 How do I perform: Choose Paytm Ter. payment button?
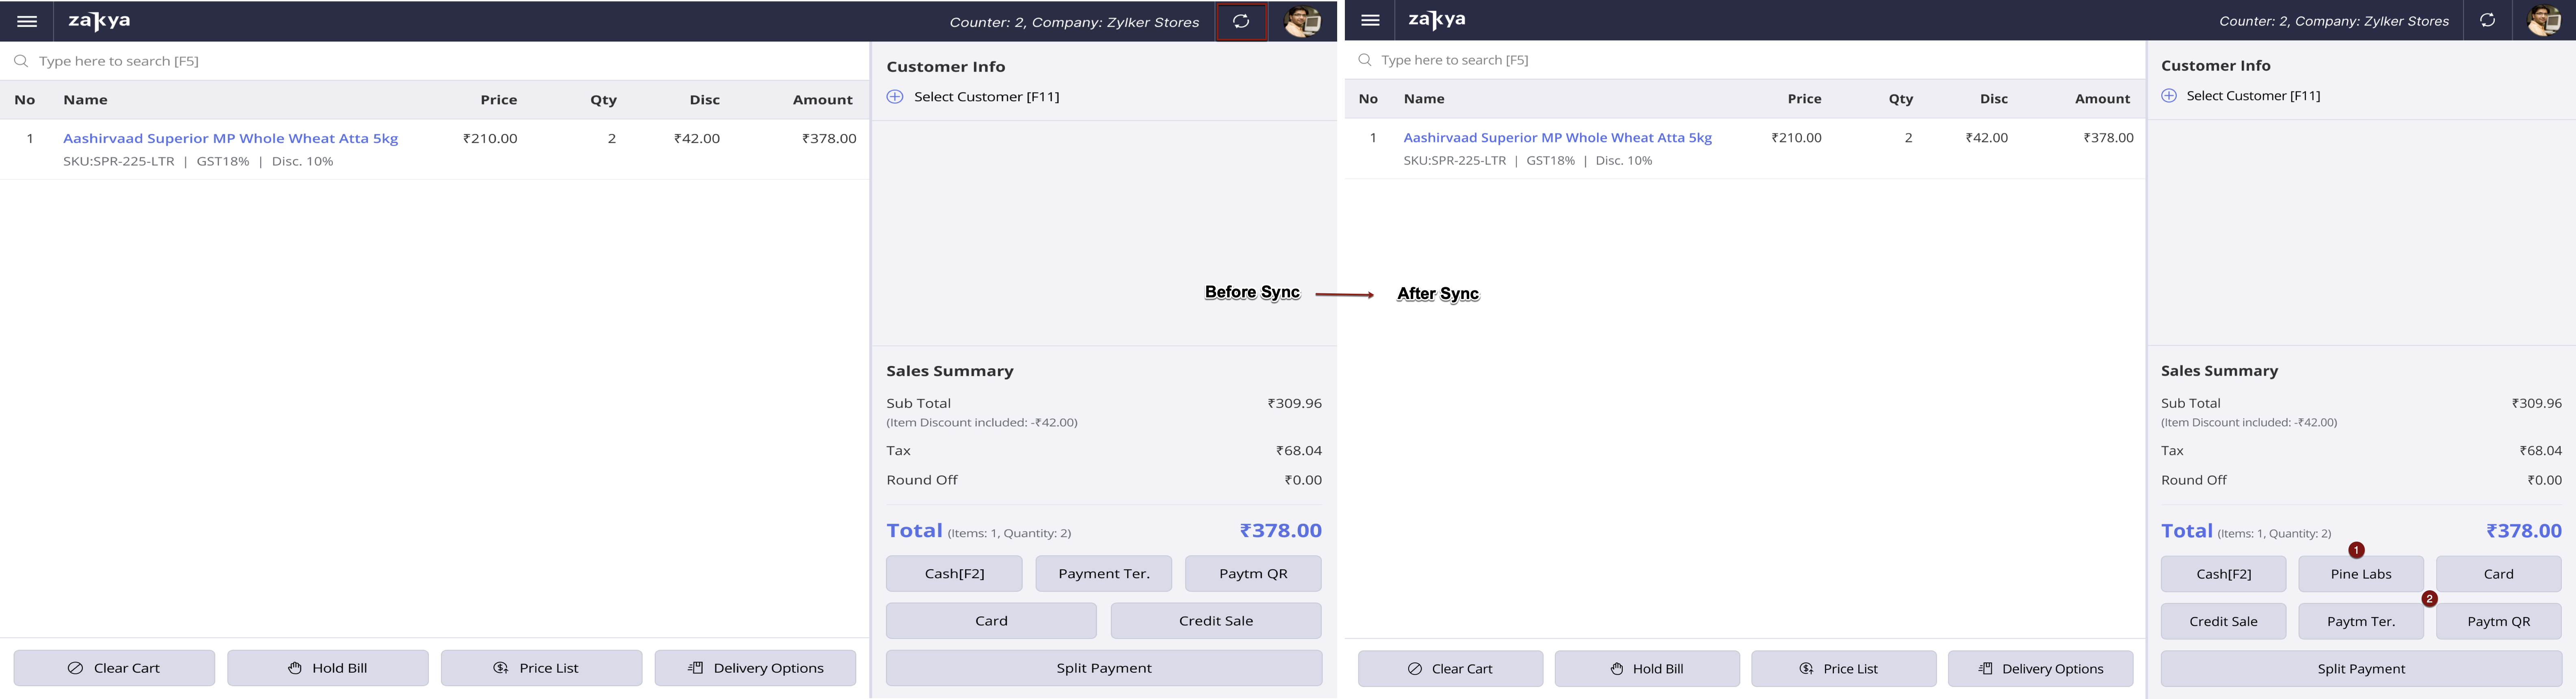tap(2361, 621)
